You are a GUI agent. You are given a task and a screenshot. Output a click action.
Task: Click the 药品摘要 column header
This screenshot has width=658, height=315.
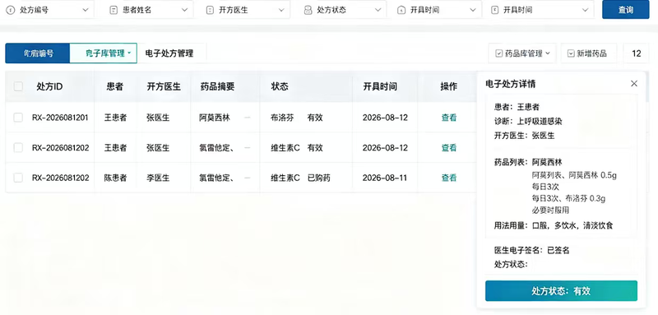pyautogui.click(x=217, y=86)
